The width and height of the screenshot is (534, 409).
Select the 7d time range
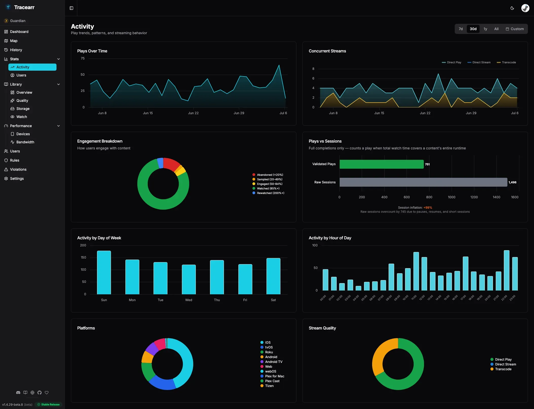tap(461, 29)
